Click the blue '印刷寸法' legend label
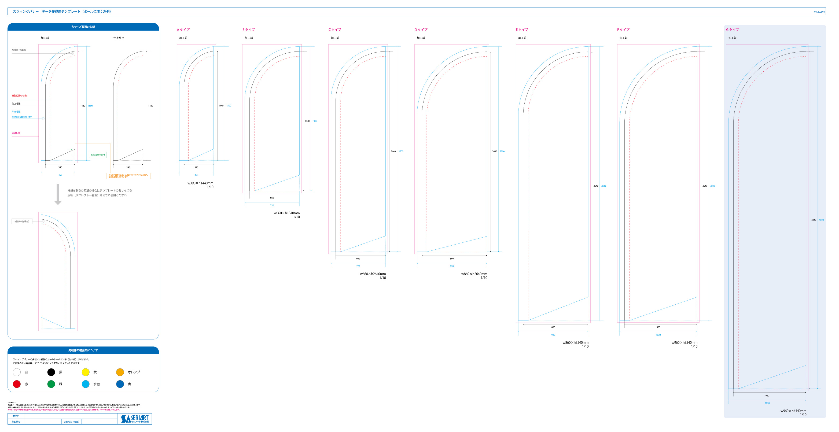This screenshot has width=839, height=432. (x=16, y=112)
